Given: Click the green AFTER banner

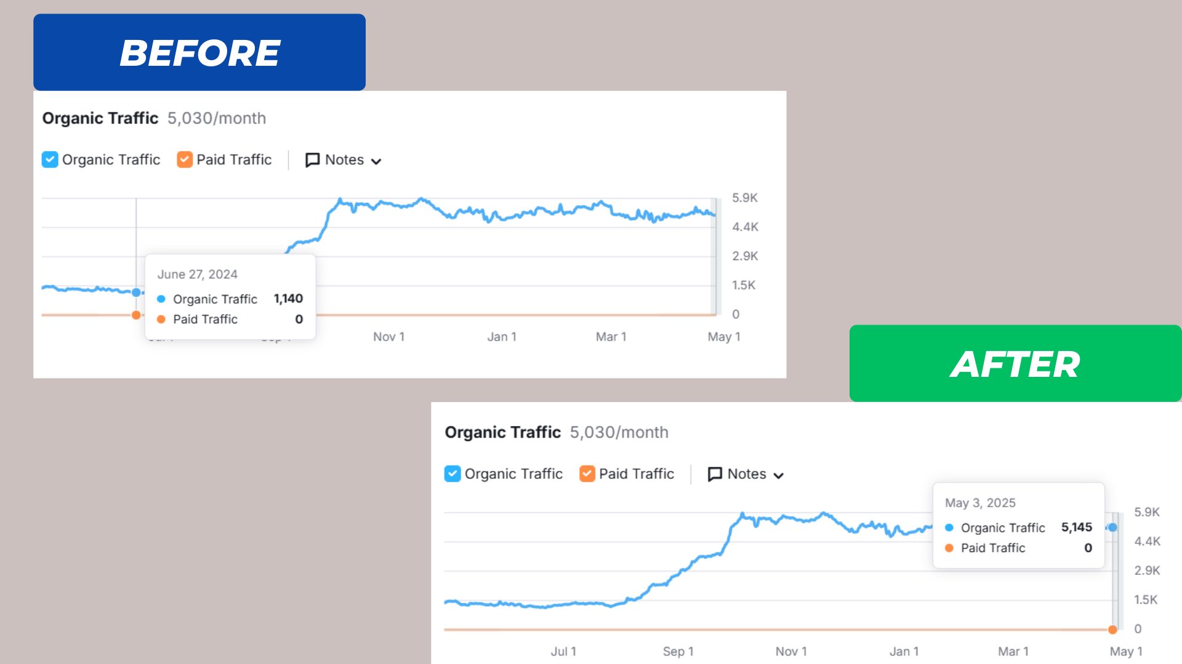Looking at the screenshot, I should [1015, 363].
